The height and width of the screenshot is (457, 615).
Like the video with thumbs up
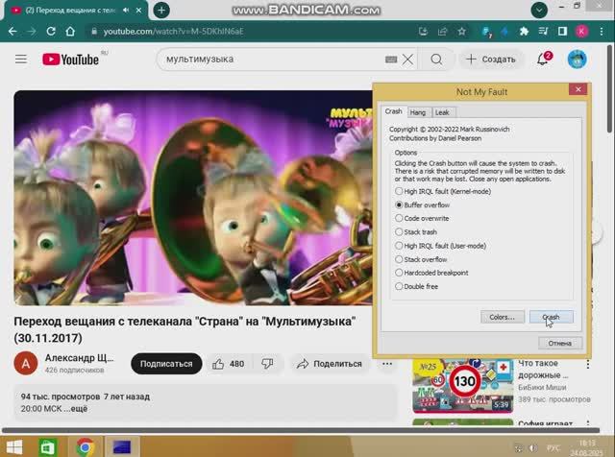click(229, 364)
